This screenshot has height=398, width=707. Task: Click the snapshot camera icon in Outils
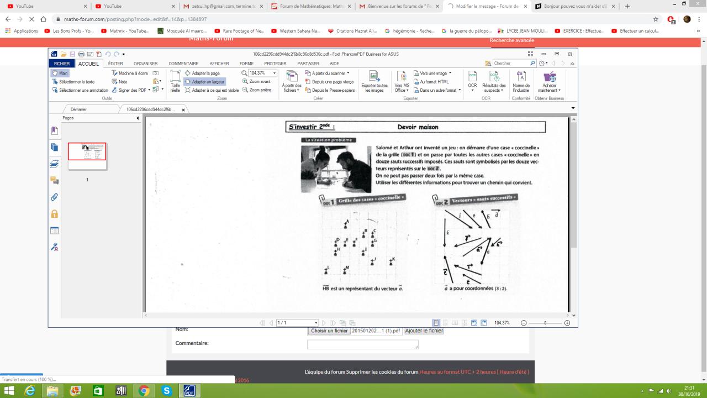(156, 73)
